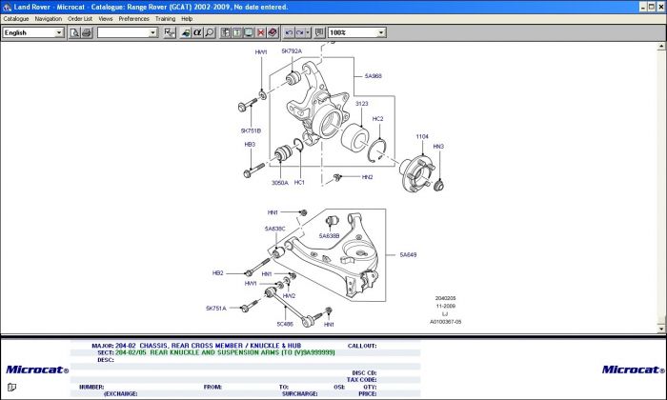
Task: Click section text 204-02/05 REAR KNUCKLE
Action: (x=225, y=352)
